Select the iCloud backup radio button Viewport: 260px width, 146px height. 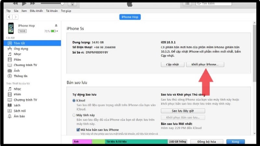tap(74, 101)
